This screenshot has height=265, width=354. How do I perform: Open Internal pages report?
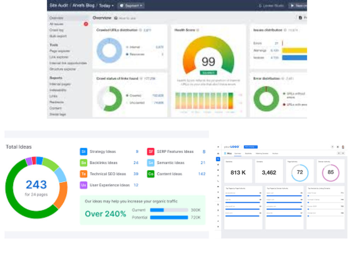coord(60,84)
